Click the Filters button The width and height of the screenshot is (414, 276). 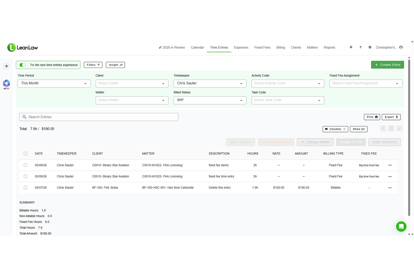pyautogui.click(x=93, y=65)
